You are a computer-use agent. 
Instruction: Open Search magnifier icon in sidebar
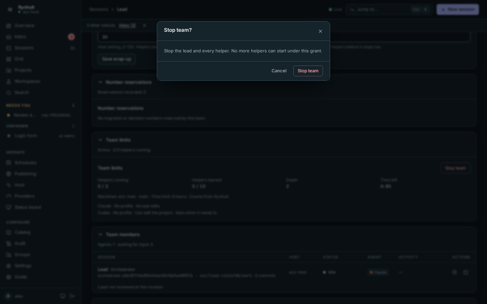(9, 93)
